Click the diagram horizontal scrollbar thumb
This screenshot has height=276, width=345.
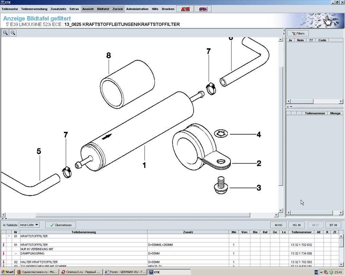(x=143, y=215)
